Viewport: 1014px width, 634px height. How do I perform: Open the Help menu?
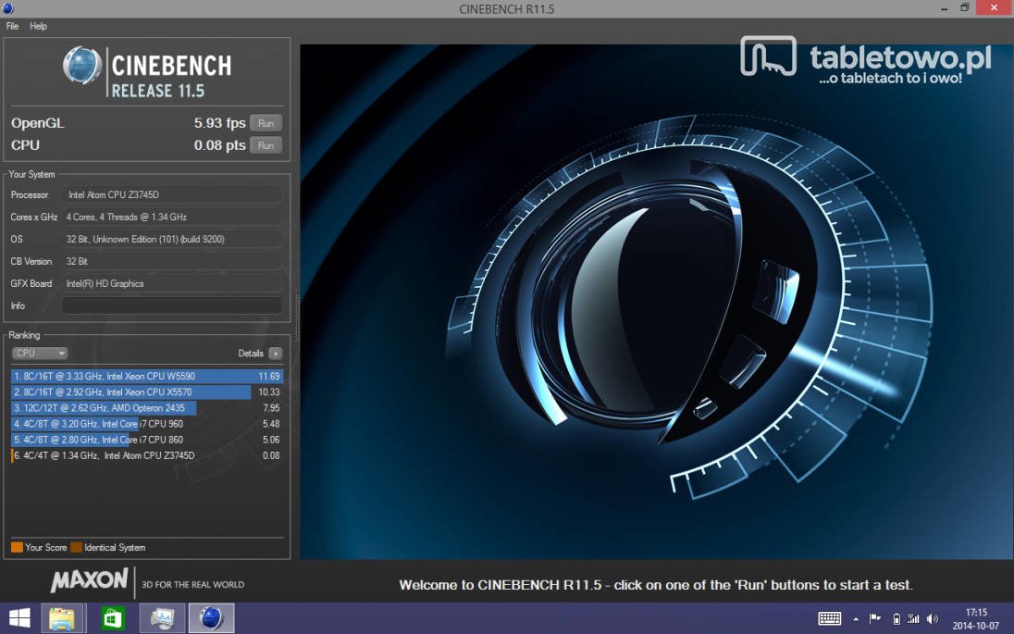[x=38, y=26]
